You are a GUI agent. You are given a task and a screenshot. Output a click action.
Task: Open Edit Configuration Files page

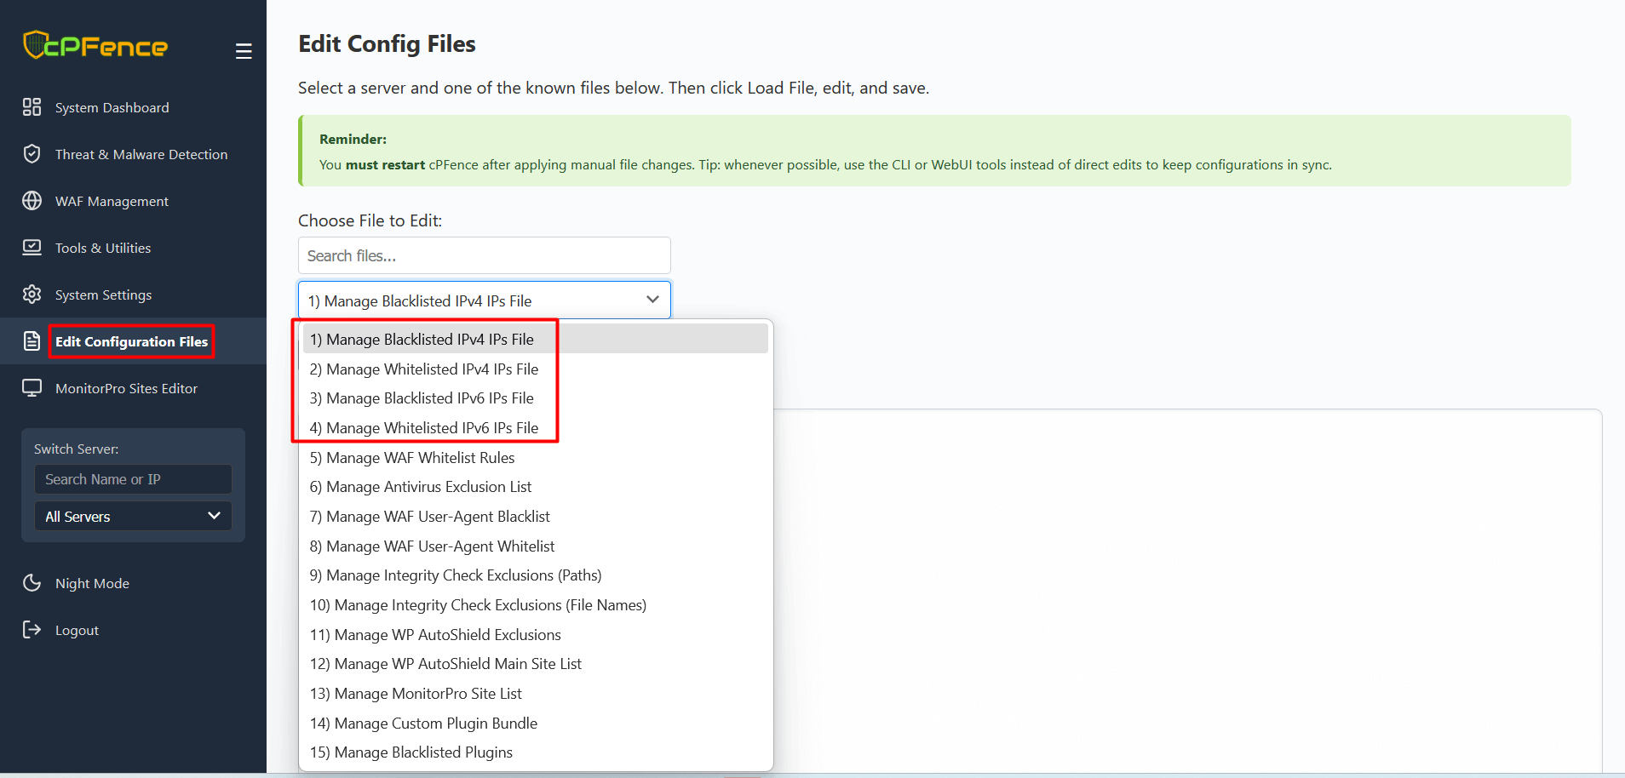[x=131, y=341]
